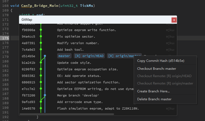Click green graph node of commit 9503382

pos(41,75)
